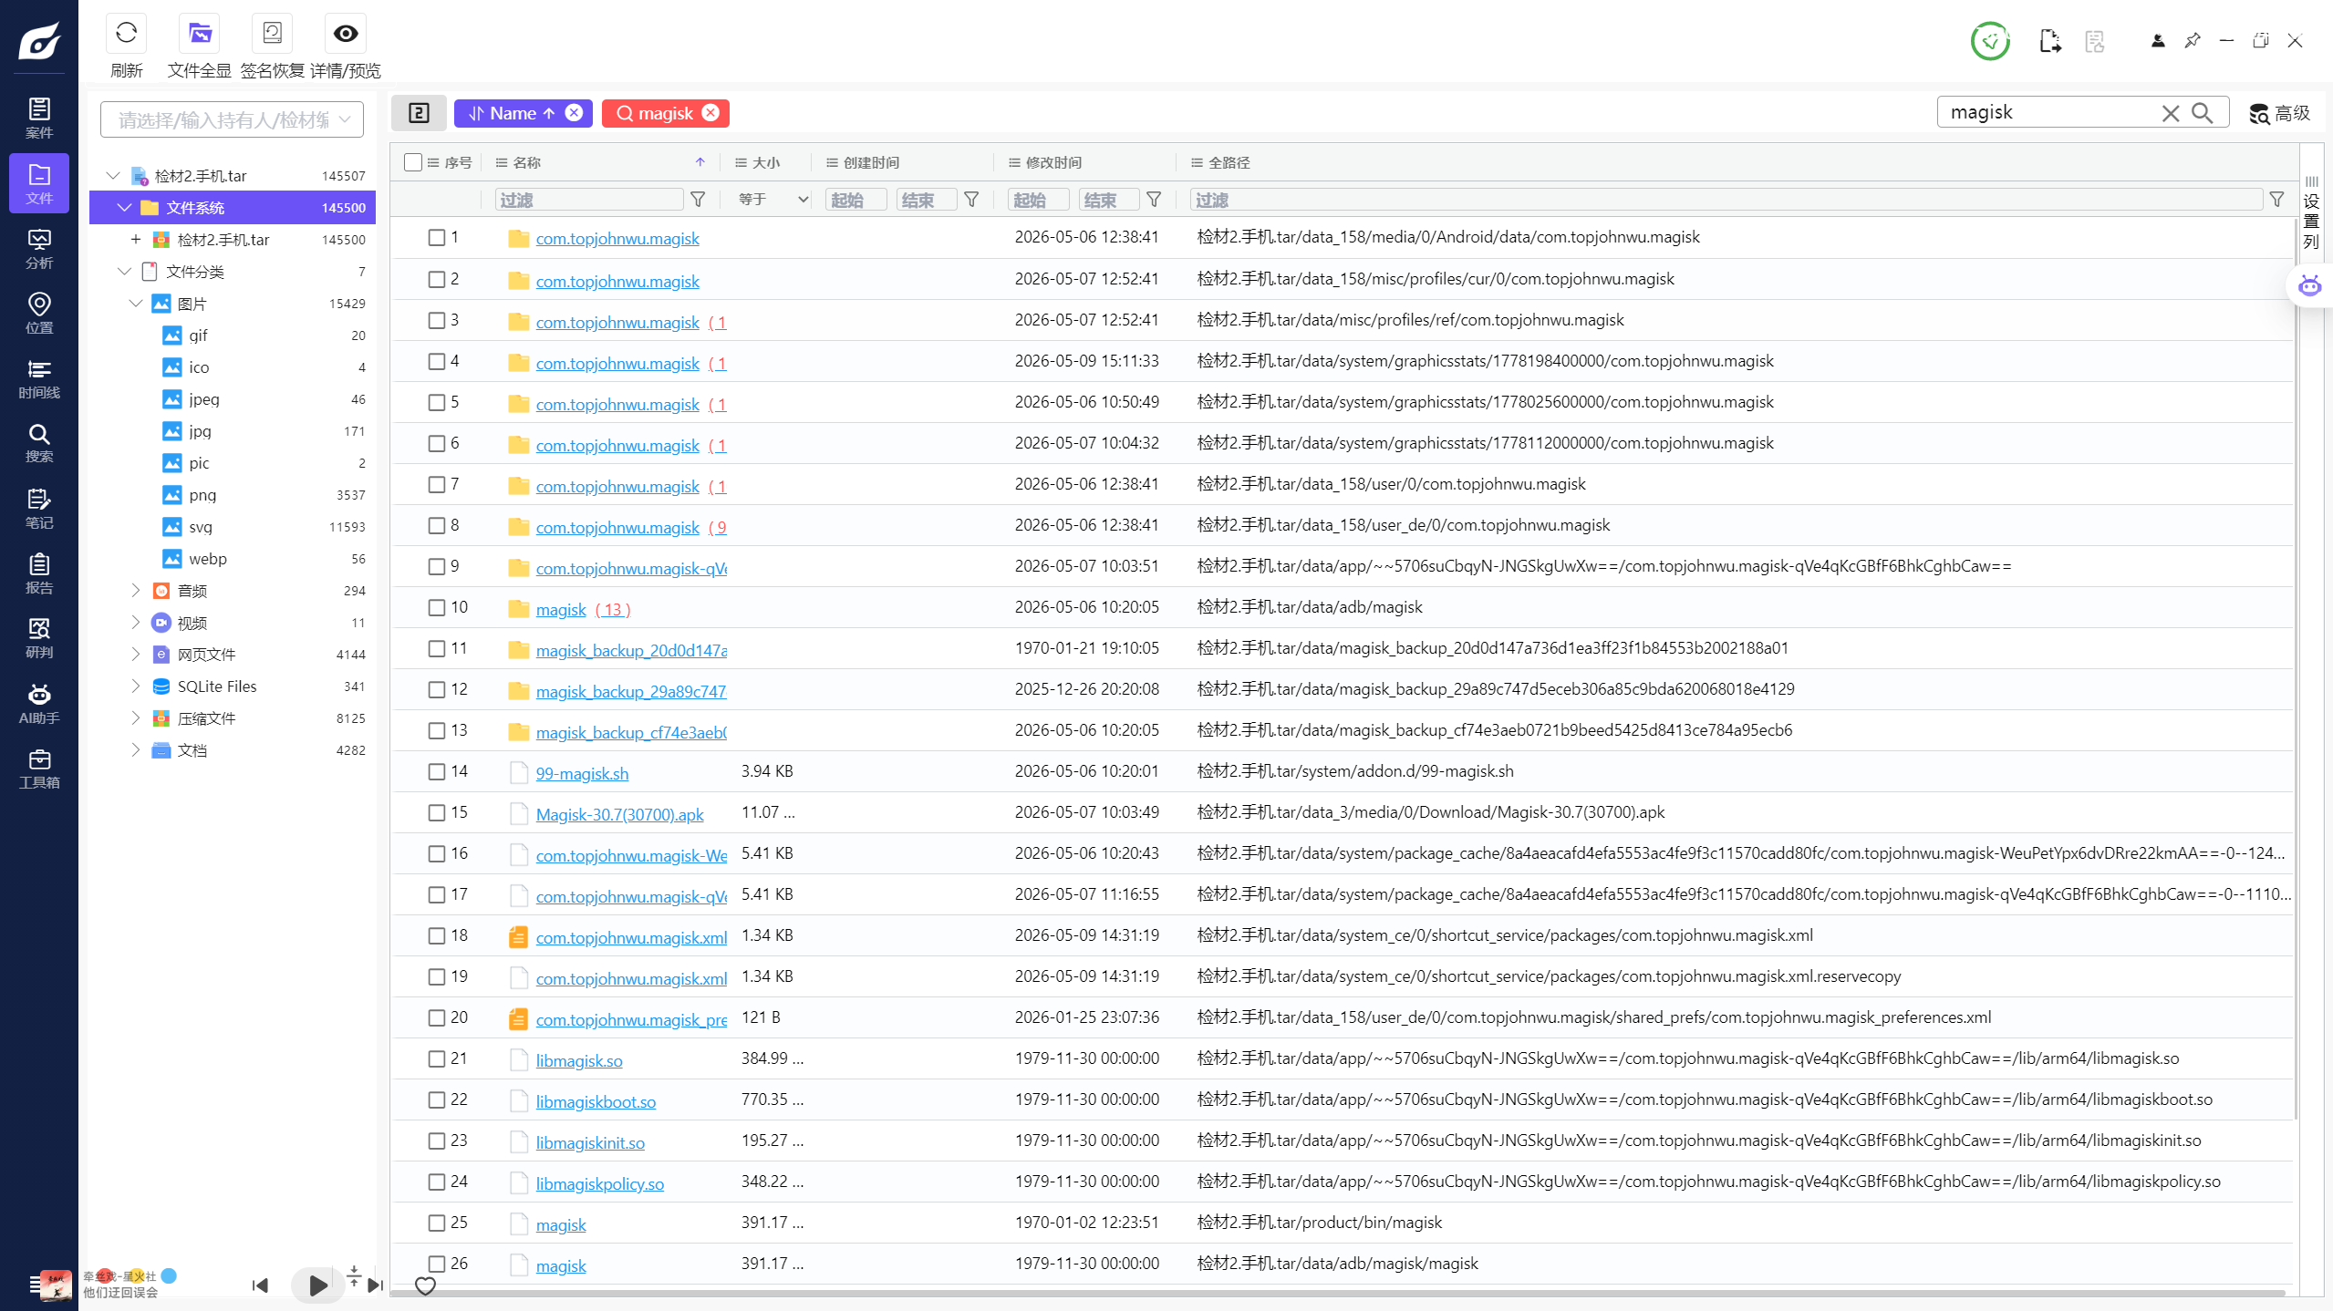Remove the Name sort chip
2333x1311 pixels.
coord(574,112)
